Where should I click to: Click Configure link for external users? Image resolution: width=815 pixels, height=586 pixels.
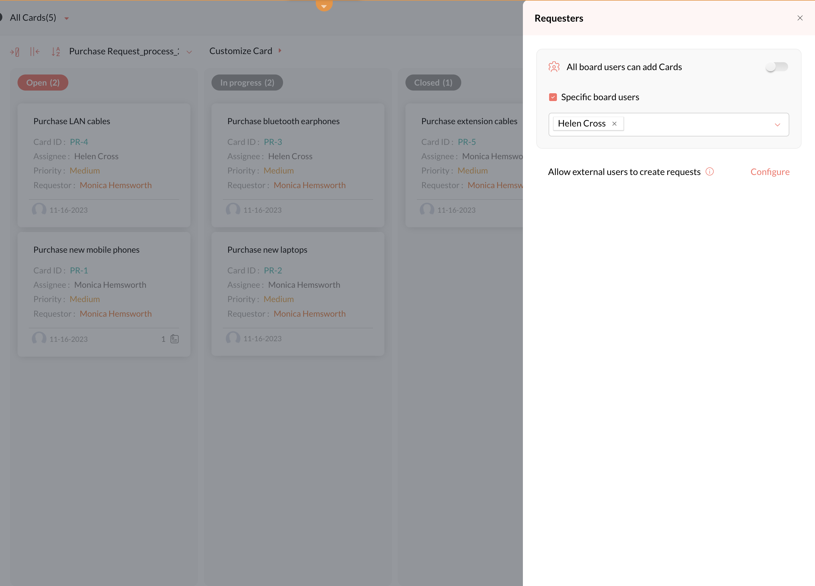coord(770,172)
